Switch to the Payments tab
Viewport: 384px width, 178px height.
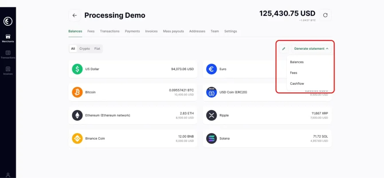[x=132, y=32]
